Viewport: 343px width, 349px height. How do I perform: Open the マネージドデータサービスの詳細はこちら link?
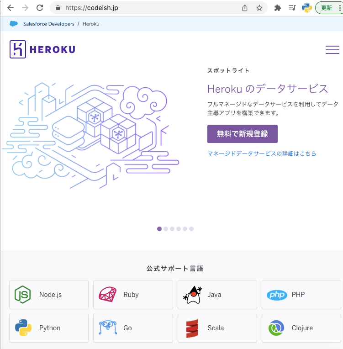tap(262, 153)
